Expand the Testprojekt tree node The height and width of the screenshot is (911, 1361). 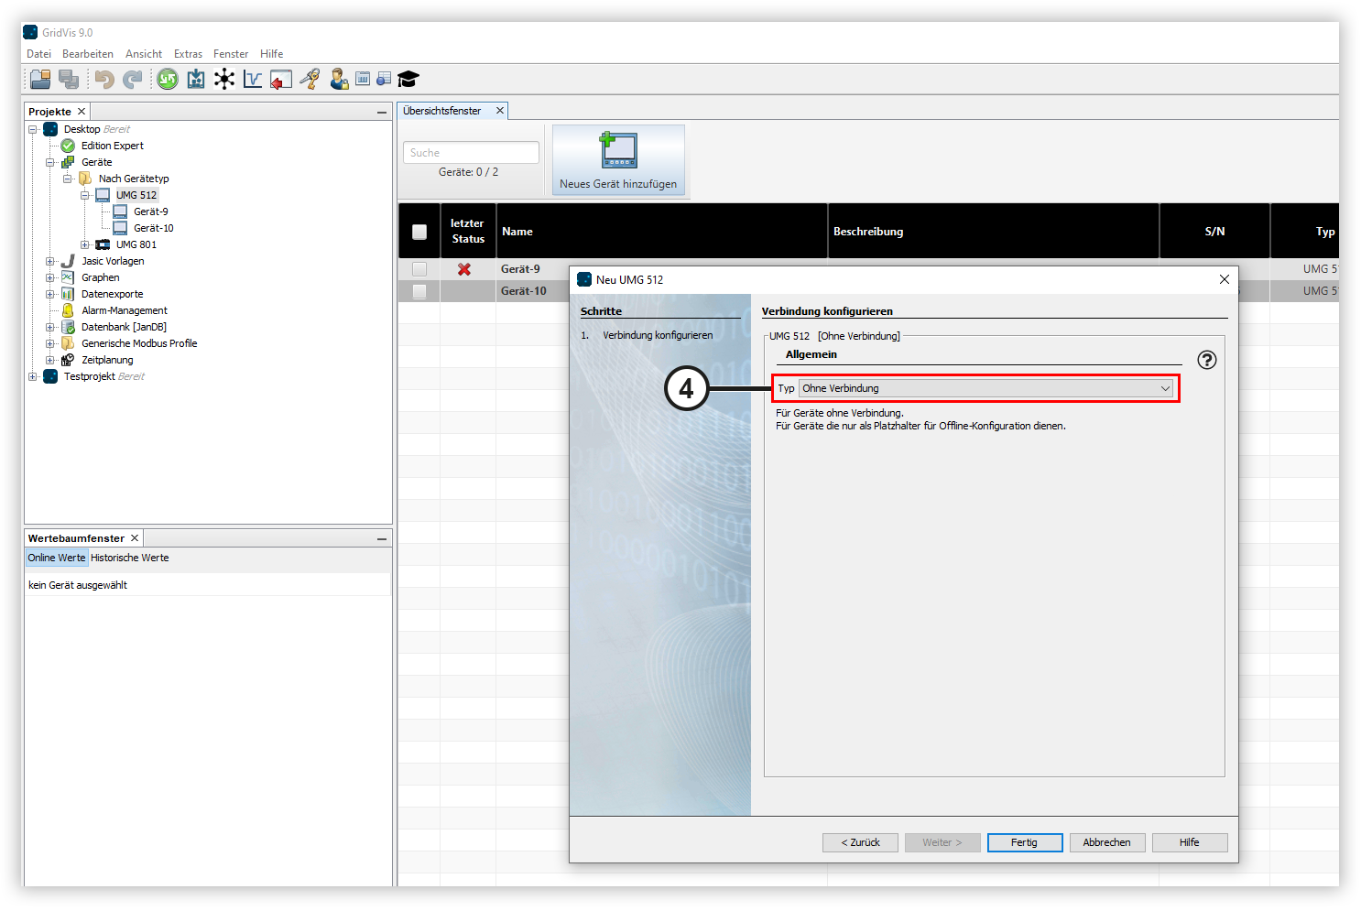click(x=33, y=376)
